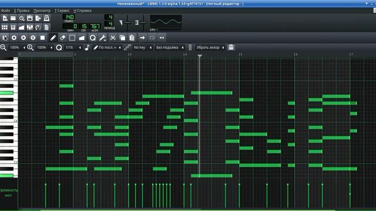Show the Mixer faders icon
The height and width of the screenshot is (211, 376).
coord(30,28)
